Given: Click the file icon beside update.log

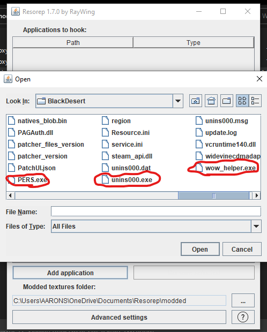Looking at the screenshot, I should pyautogui.click(x=199, y=133).
